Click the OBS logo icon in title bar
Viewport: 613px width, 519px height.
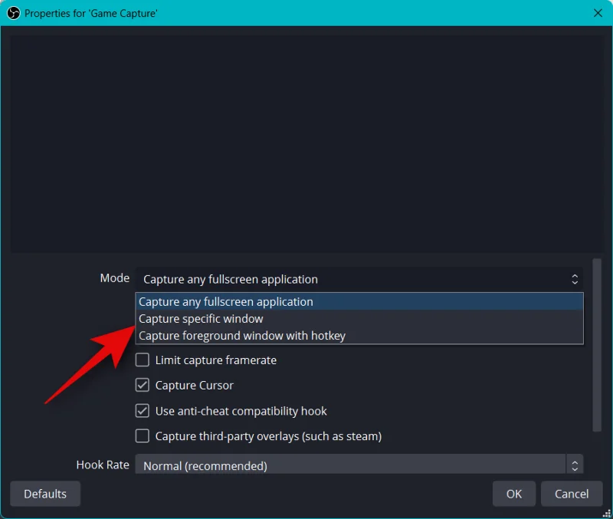[x=14, y=13]
